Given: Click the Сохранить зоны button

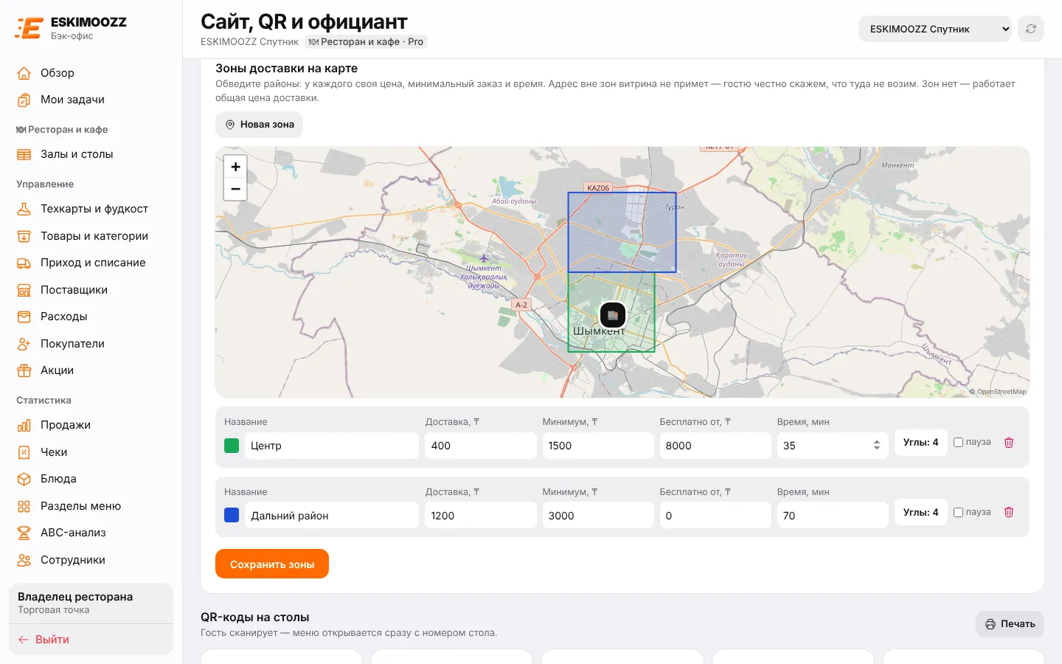Looking at the screenshot, I should (272, 564).
